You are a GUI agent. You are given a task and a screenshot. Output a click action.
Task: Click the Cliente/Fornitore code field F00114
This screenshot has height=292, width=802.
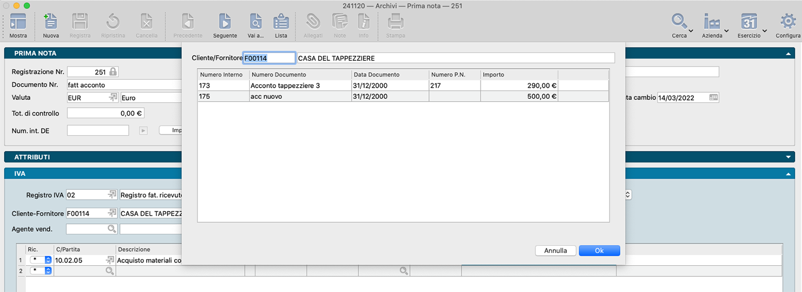269,58
